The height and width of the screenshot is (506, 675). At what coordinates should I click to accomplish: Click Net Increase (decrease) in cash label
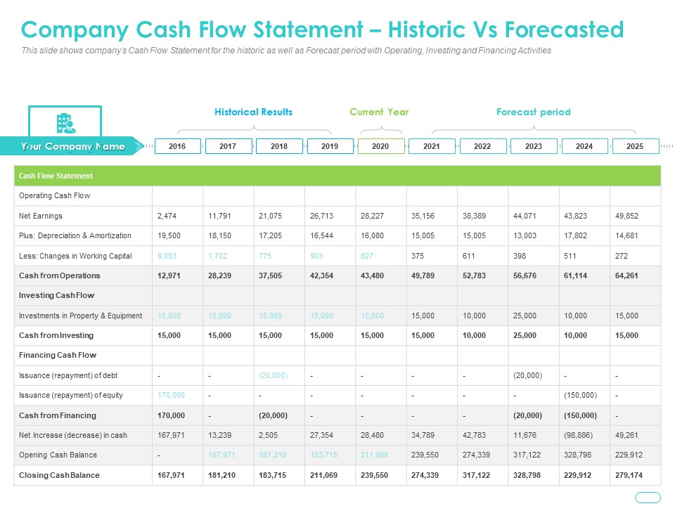(72, 436)
